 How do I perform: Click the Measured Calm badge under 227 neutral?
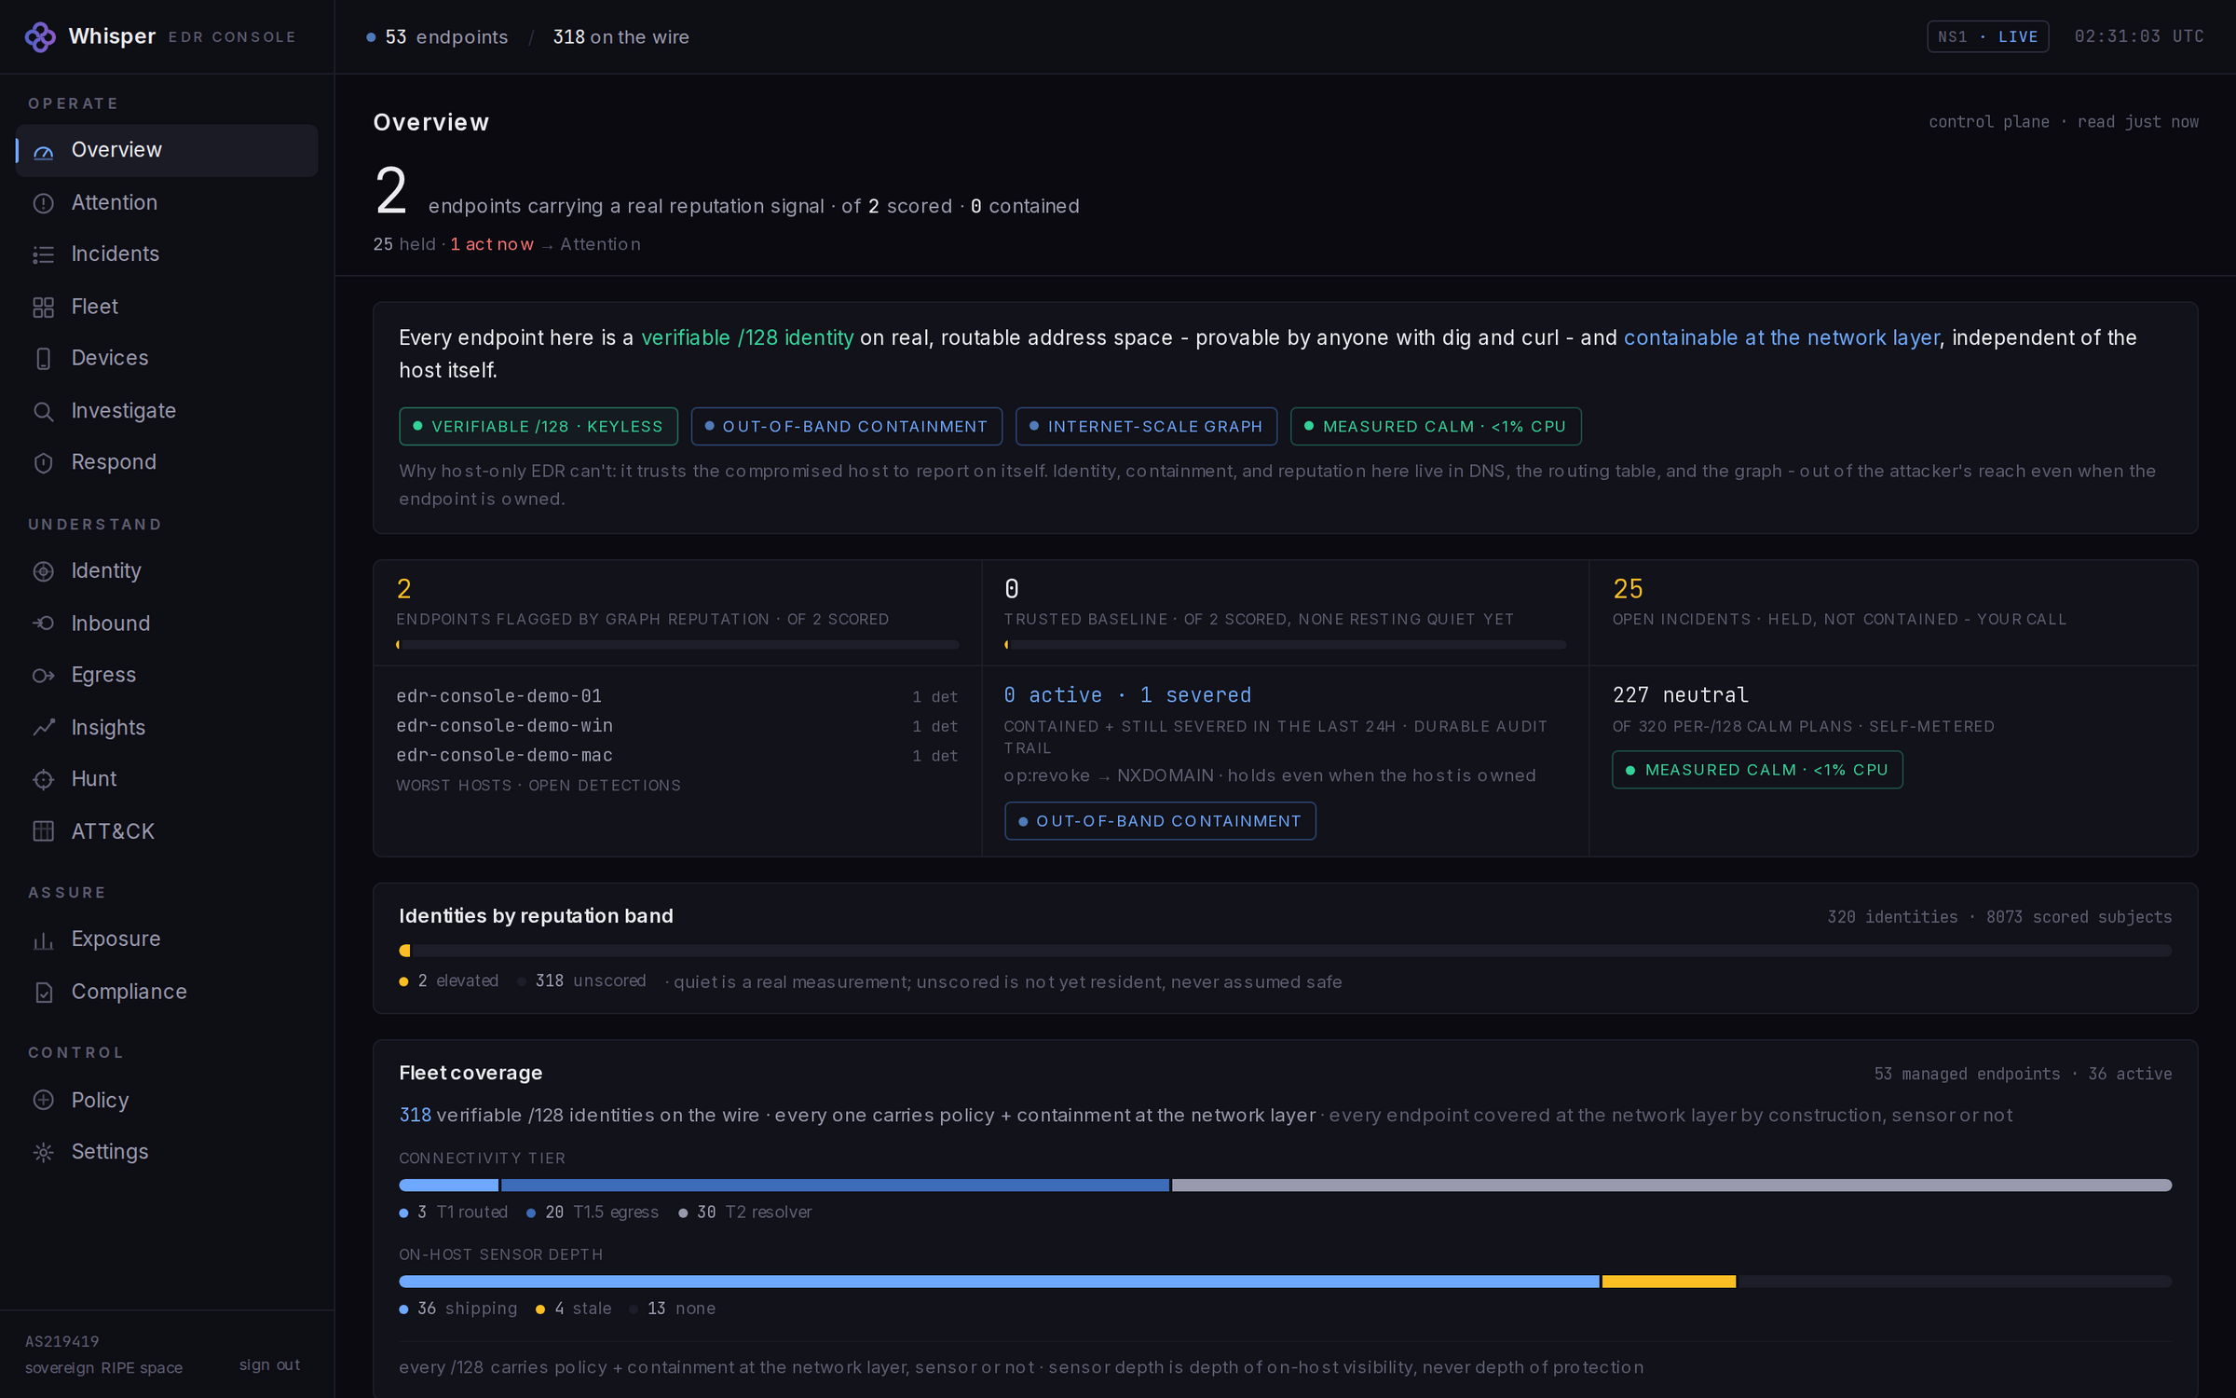click(1757, 770)
